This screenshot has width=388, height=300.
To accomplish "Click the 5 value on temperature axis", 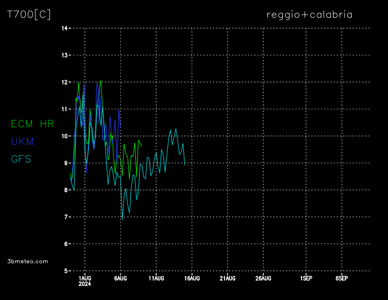I will click(65, 271).
